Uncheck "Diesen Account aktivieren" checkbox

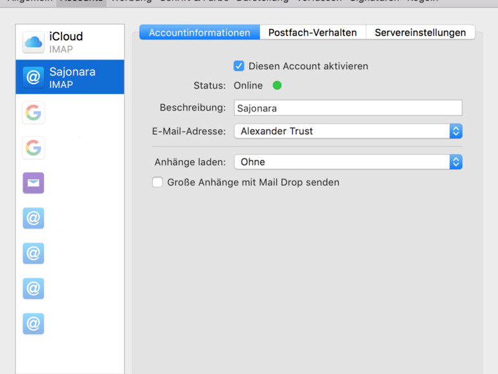point(239,66)
